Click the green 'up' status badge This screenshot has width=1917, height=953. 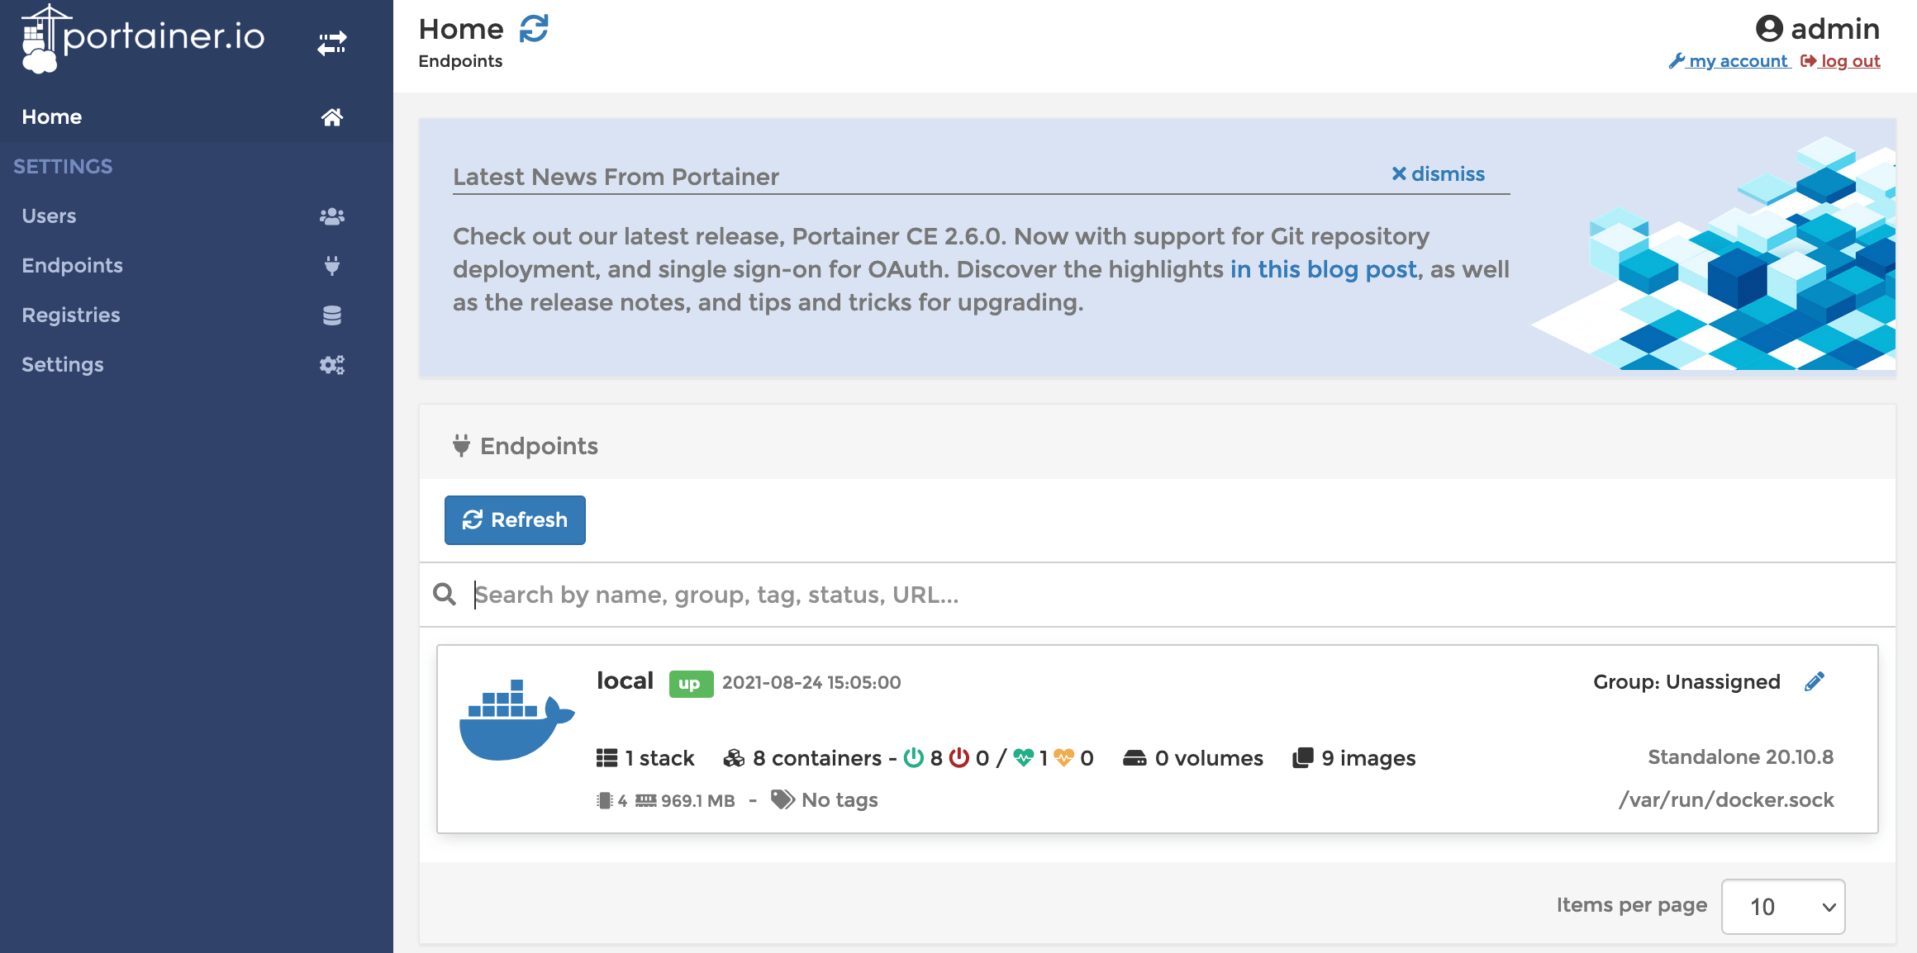(x=691, y=684)
